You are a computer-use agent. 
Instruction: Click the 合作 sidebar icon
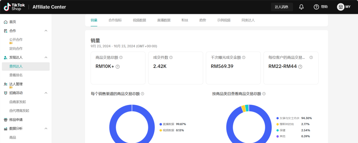click(6, 31)
